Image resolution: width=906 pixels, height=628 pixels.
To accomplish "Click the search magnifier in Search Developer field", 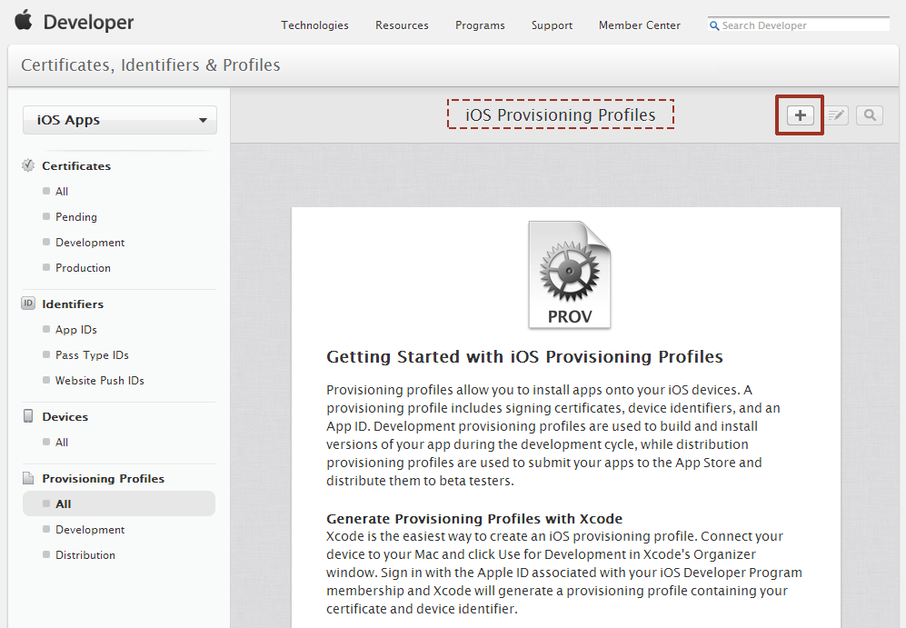I will coord(714,25).
